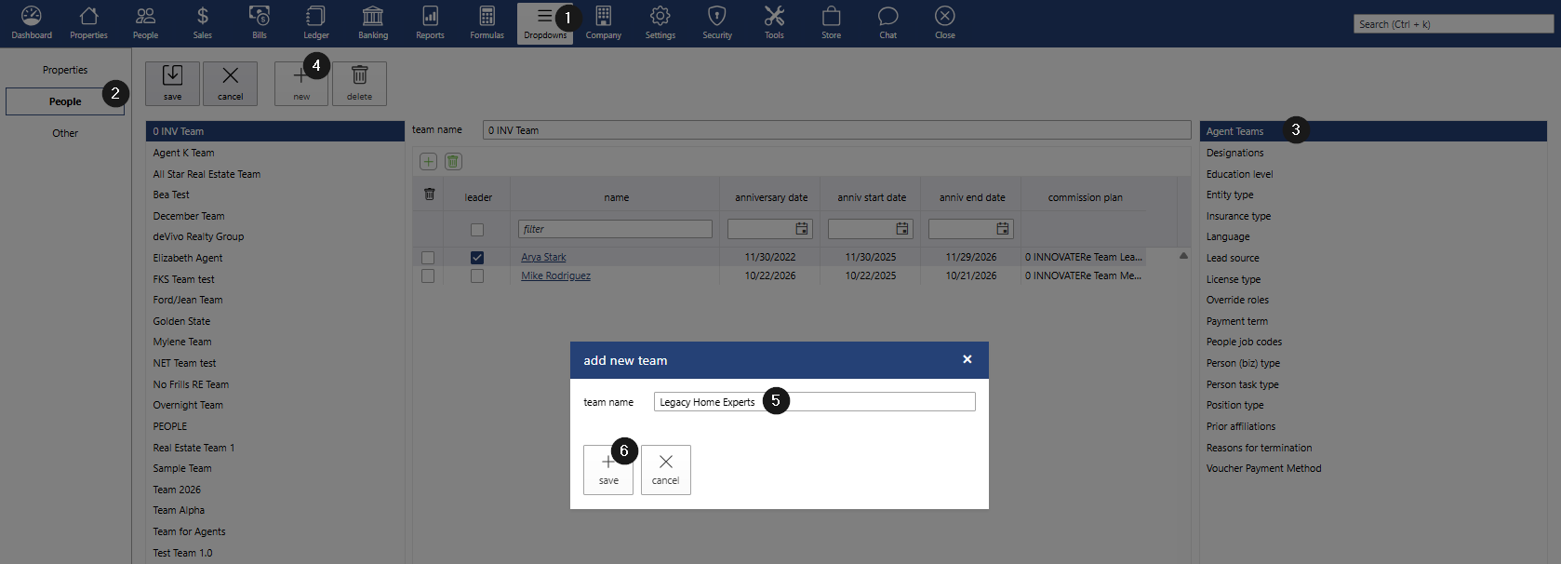Open the anniversary date filter calendar
The image size is (1561, 564).
point(802,229)
